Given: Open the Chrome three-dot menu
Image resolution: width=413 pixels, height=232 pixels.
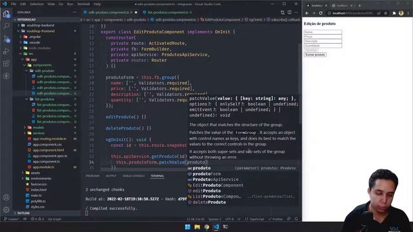Looking at the screenshot, I should coord(408,13).
